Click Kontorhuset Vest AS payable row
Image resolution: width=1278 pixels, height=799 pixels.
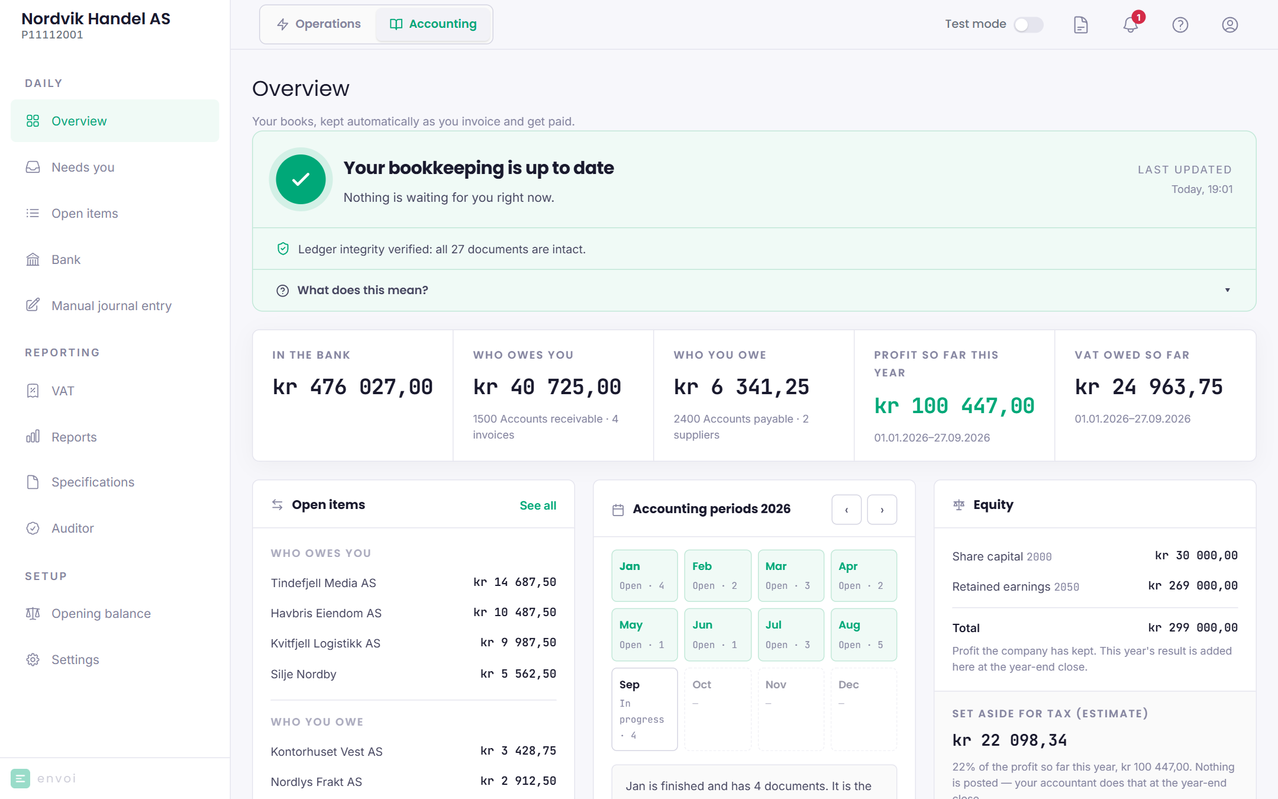tap(414, 751)
